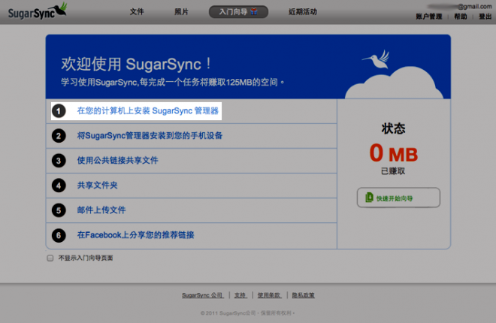Image resolution: width=496 pixels, height=323 pixels.
Task: Click the hummingbird icon in the banner
Action: click(373, 59)
